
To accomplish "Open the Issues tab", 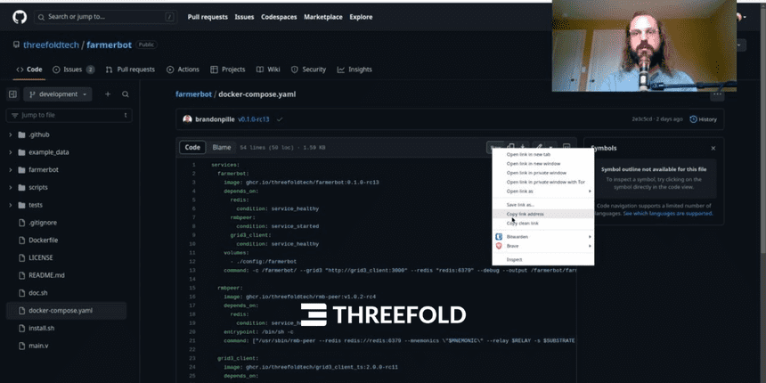I will [73, 69].
